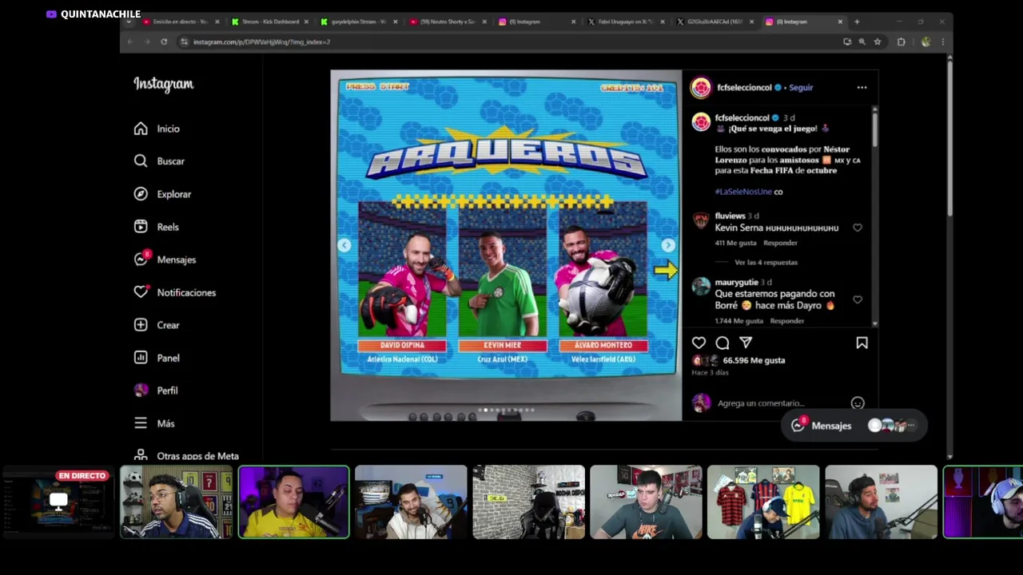The image size is (1023, 575).
Task: Open #LaSeleNosUne hashtag
Action: (x=743, y=192)
